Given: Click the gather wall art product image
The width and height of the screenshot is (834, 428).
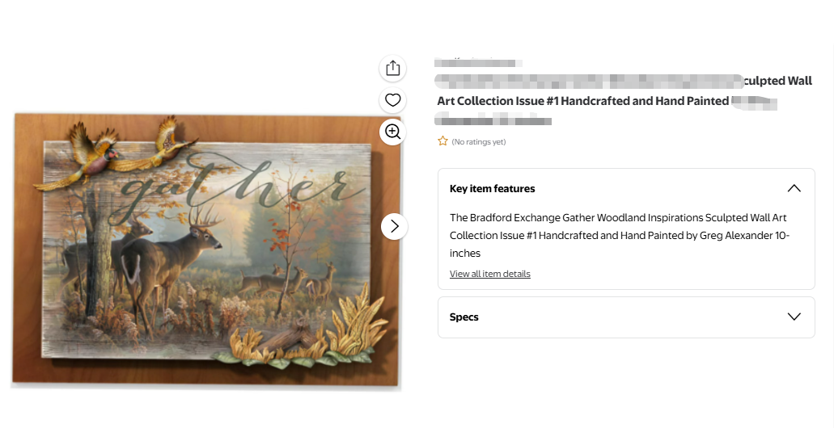Looking at the screenshot, I should click(206, 250).
